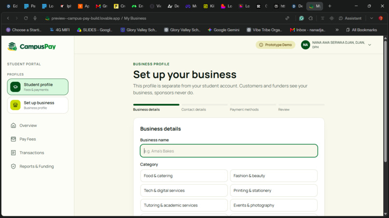Open a new browser tab with plus

pos(330,6)
